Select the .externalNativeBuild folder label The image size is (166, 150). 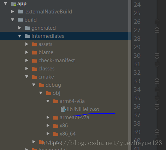[48, 12]
